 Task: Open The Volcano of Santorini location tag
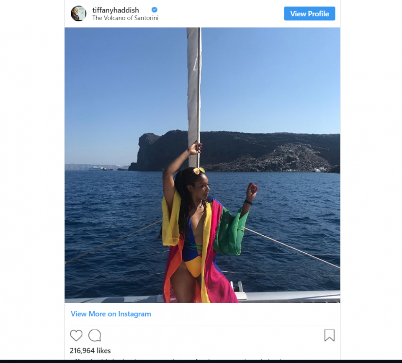click(125, 18)
